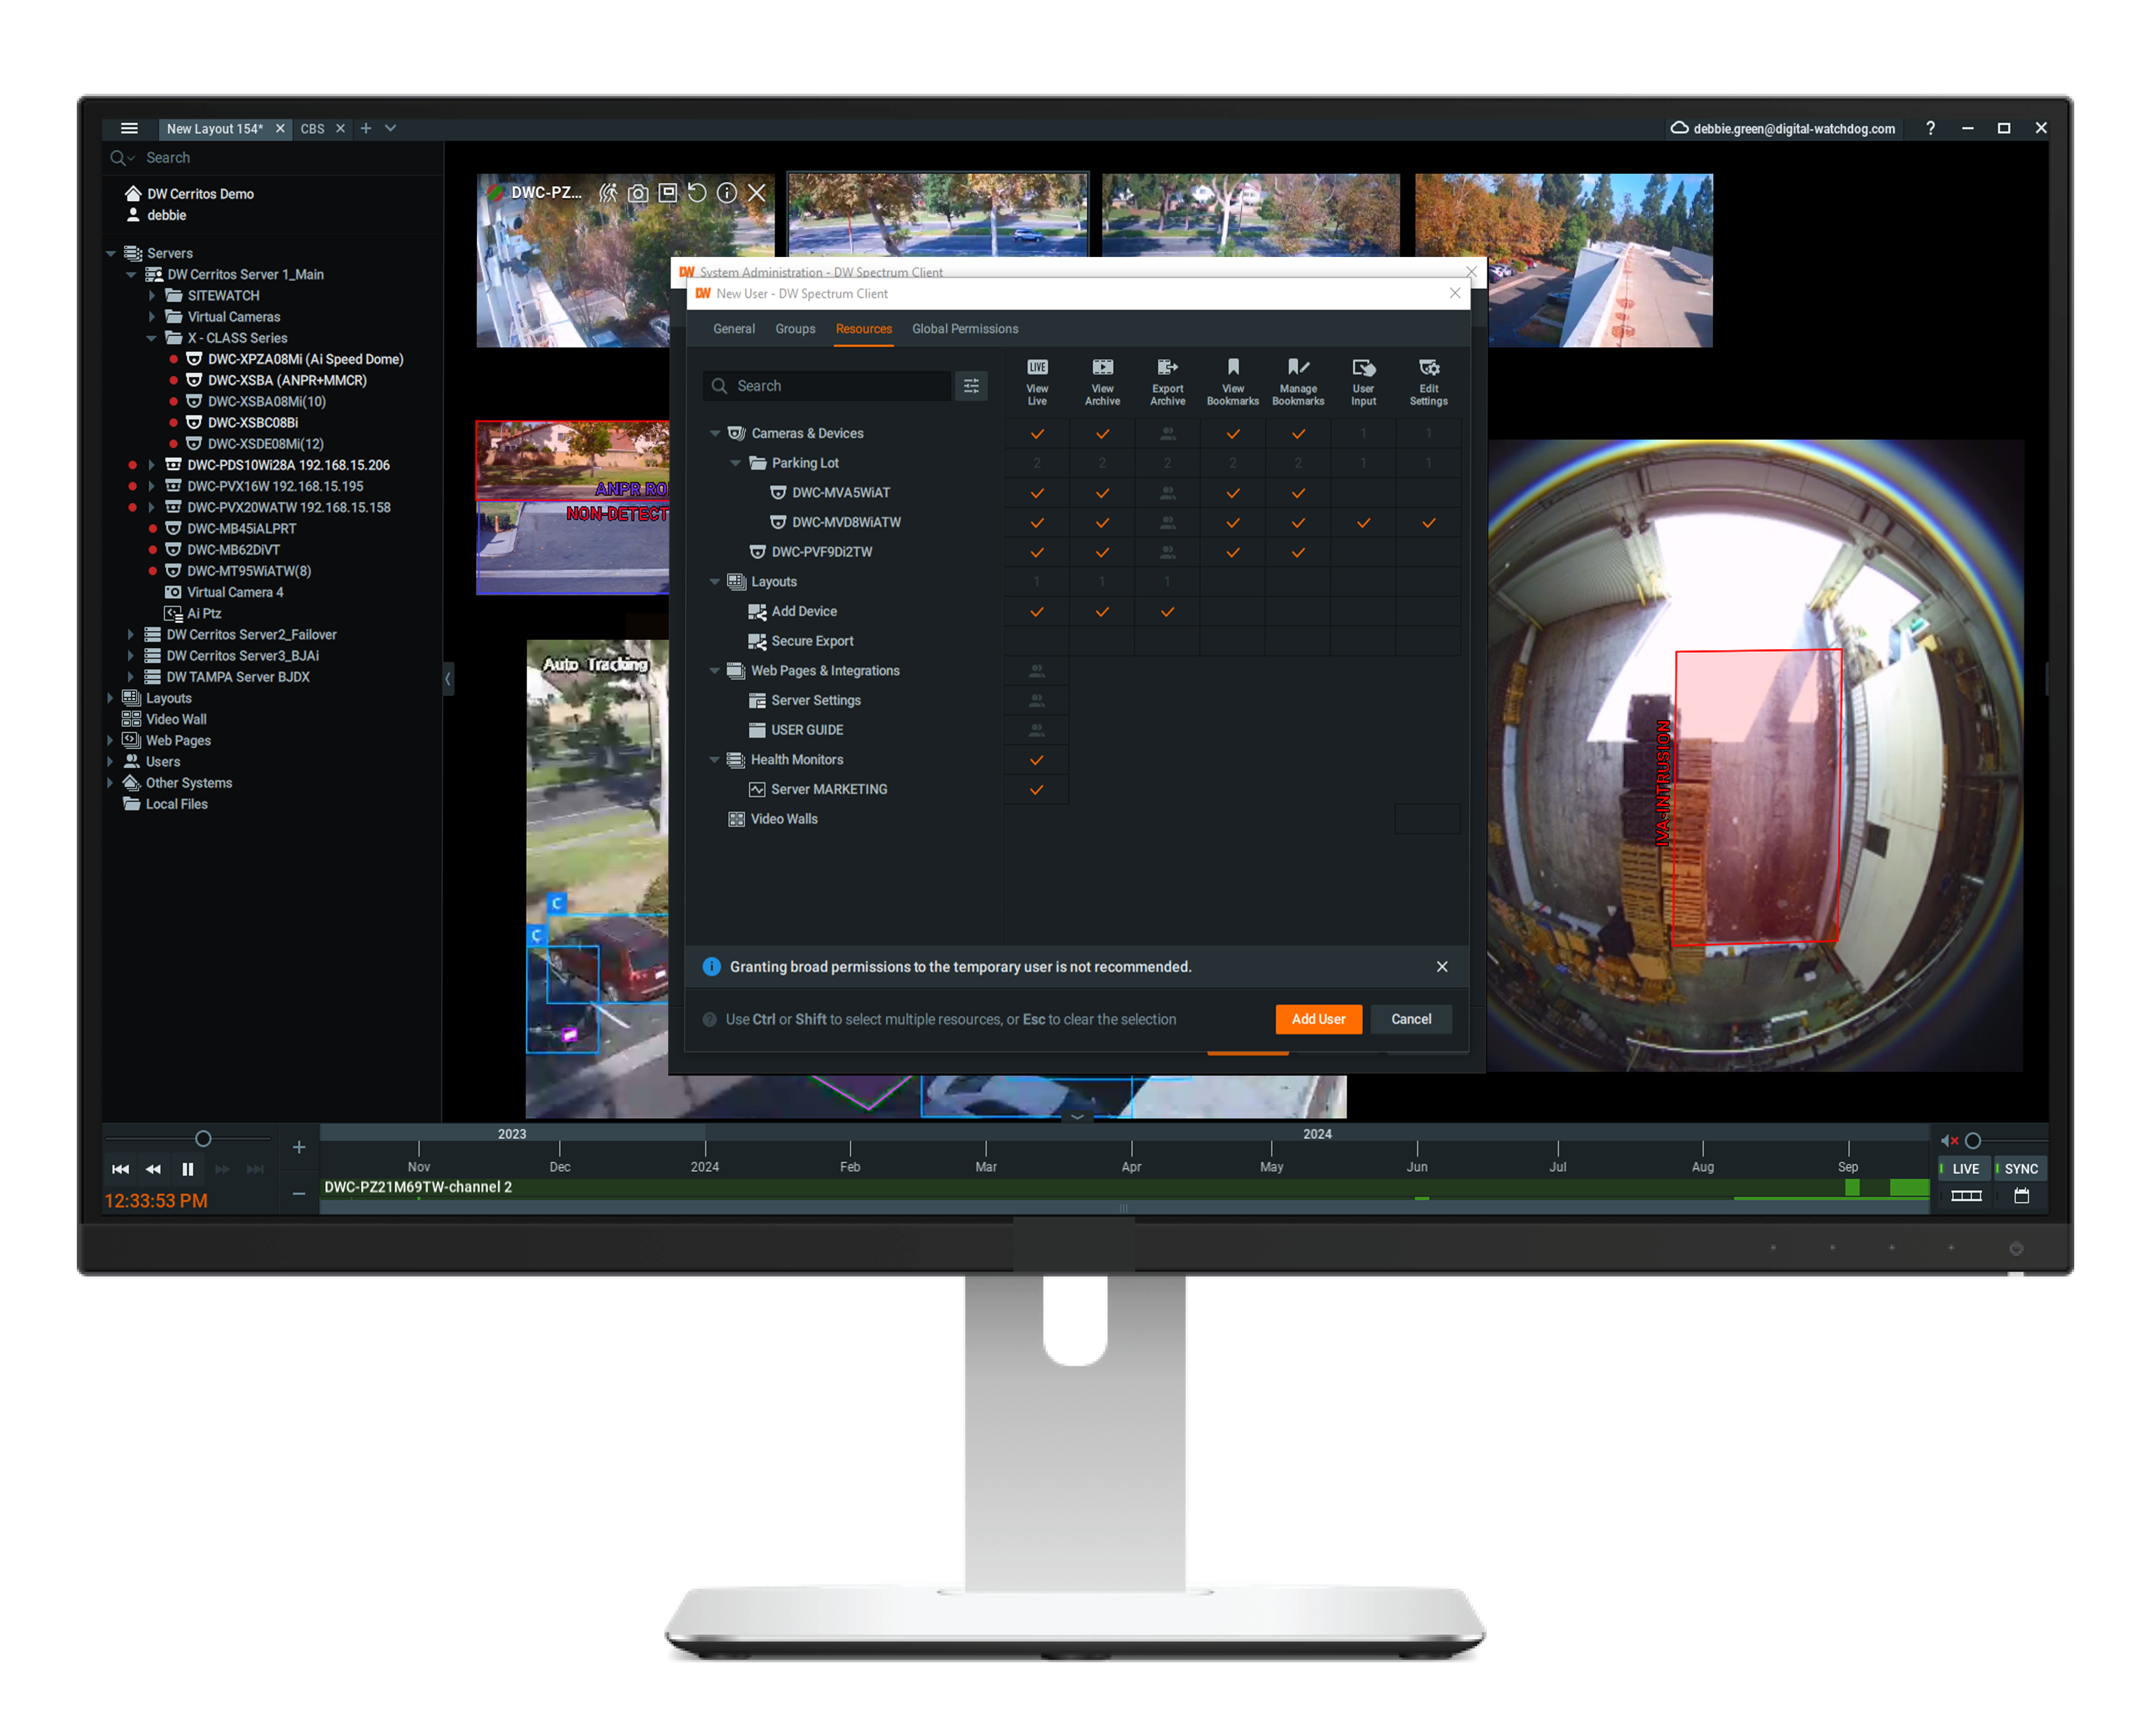Image resolution: width=2156 pixels, height=1736 pixels.
Task: Switch to the Groups tab
Action: click(795, 329)
